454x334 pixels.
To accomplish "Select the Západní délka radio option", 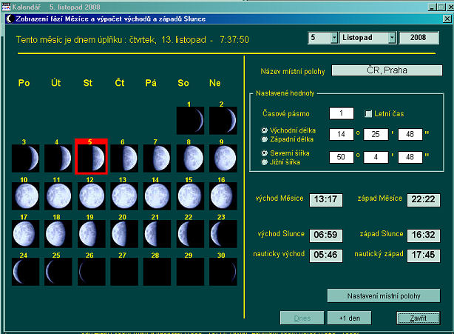I will pyautogui.click(x=265, y=138).
